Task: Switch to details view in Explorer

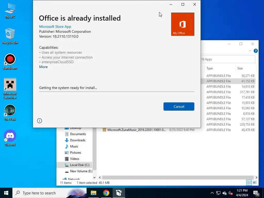Action: [x=249, y=183]
